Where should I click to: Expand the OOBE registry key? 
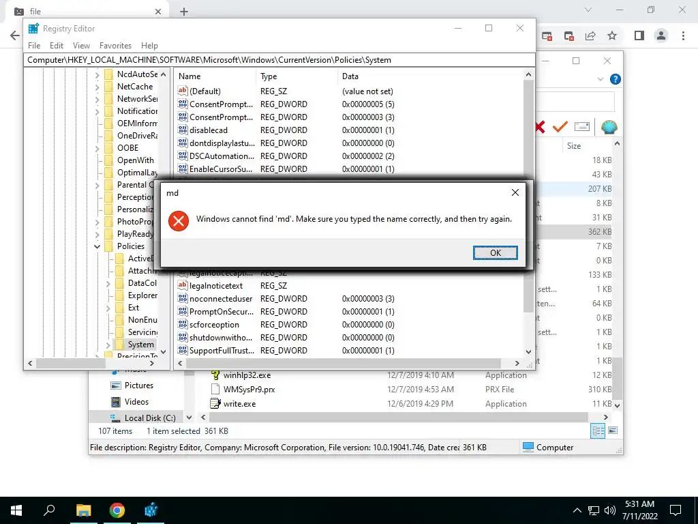pyautogui.click(x=97, y=148)
